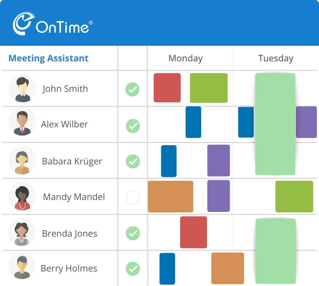Click the light green Tuesday slot in Brenda's row
This screenshot has height=286, width=319.
pyautogui.click(x=275, y=232)
